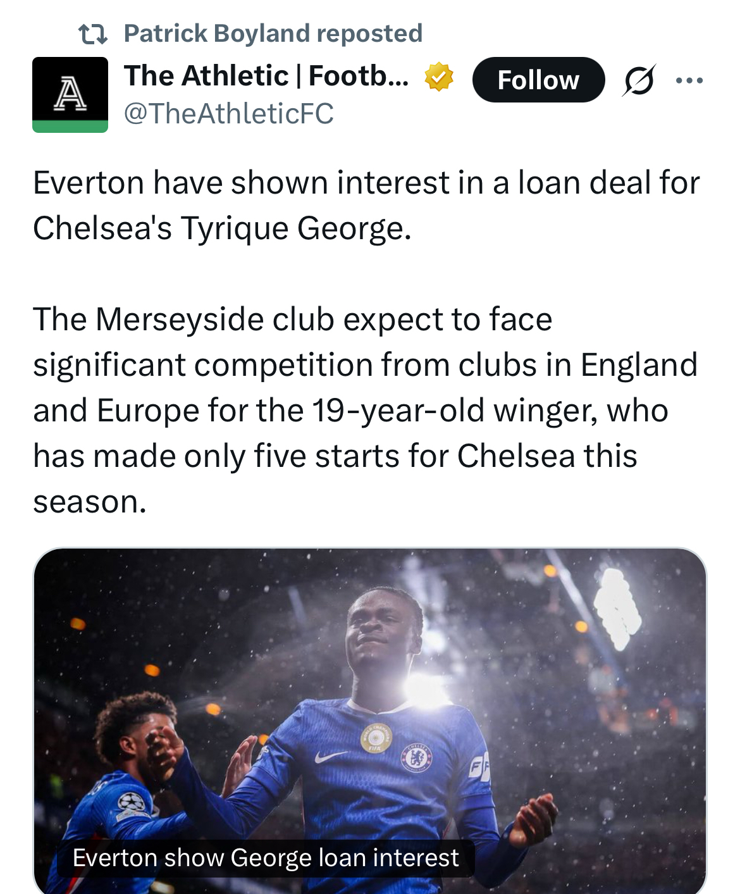Viewport: 740px width, 894px height.
Task: Click the repost arrows icon
Action: click(x=92, y=34)
